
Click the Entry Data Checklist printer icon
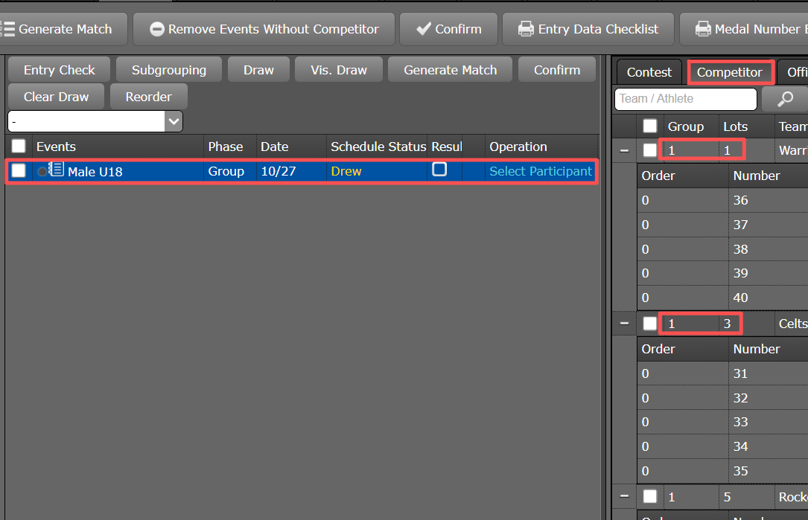(526, 29)
